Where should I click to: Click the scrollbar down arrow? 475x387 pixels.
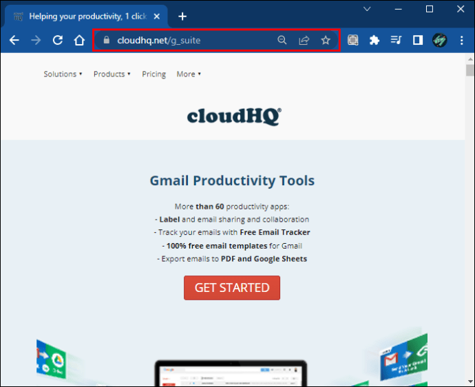pos(470,382)
